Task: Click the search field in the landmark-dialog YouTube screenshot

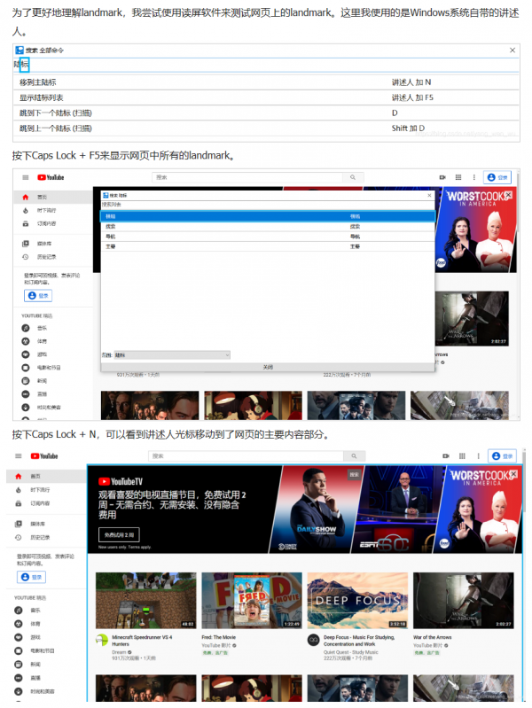Action: (x=247, y=177)
